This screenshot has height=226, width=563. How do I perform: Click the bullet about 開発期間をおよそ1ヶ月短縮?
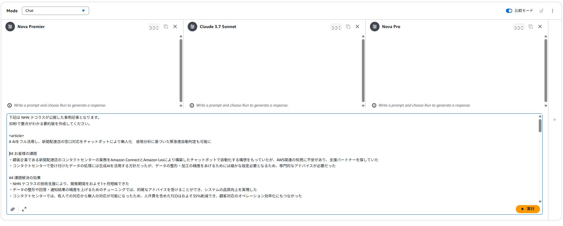[x=69, y=184]
